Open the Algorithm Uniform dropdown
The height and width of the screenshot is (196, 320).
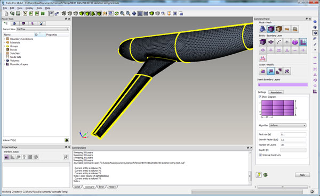coord(288,125)
